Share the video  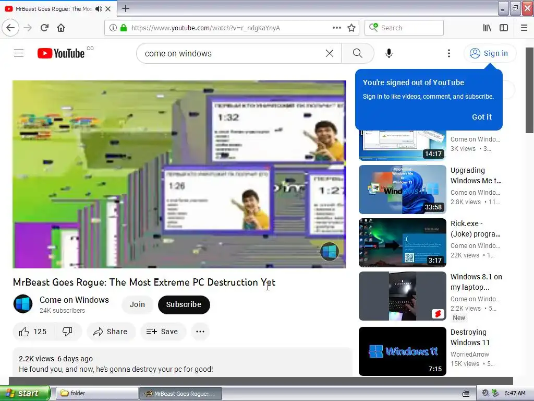coord(111,332)
